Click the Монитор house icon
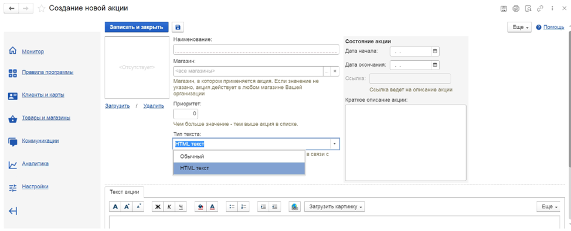 tap(13, 51)
